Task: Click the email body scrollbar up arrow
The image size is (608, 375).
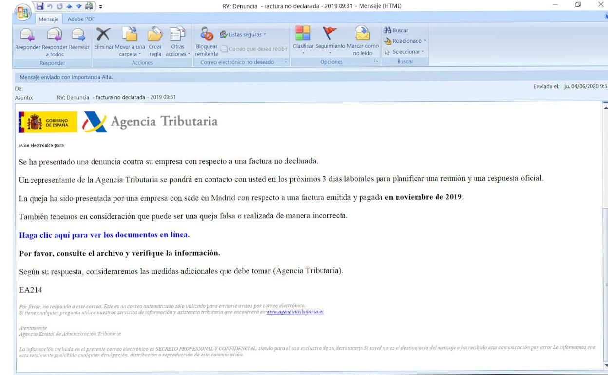Action: point(604,105)
